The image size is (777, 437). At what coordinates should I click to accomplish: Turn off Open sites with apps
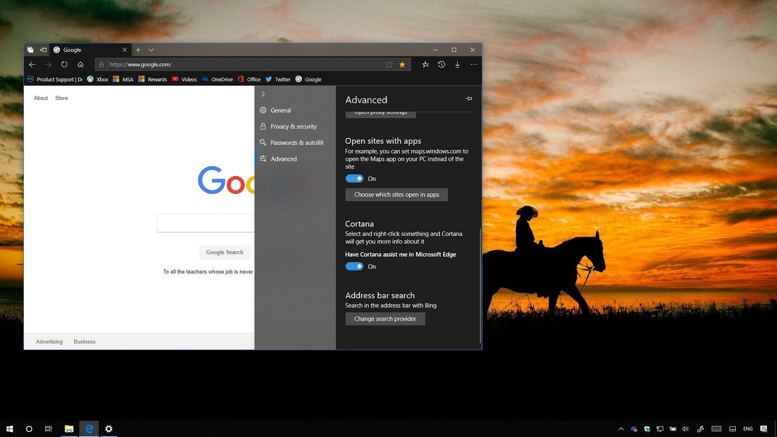coord(354,178)
